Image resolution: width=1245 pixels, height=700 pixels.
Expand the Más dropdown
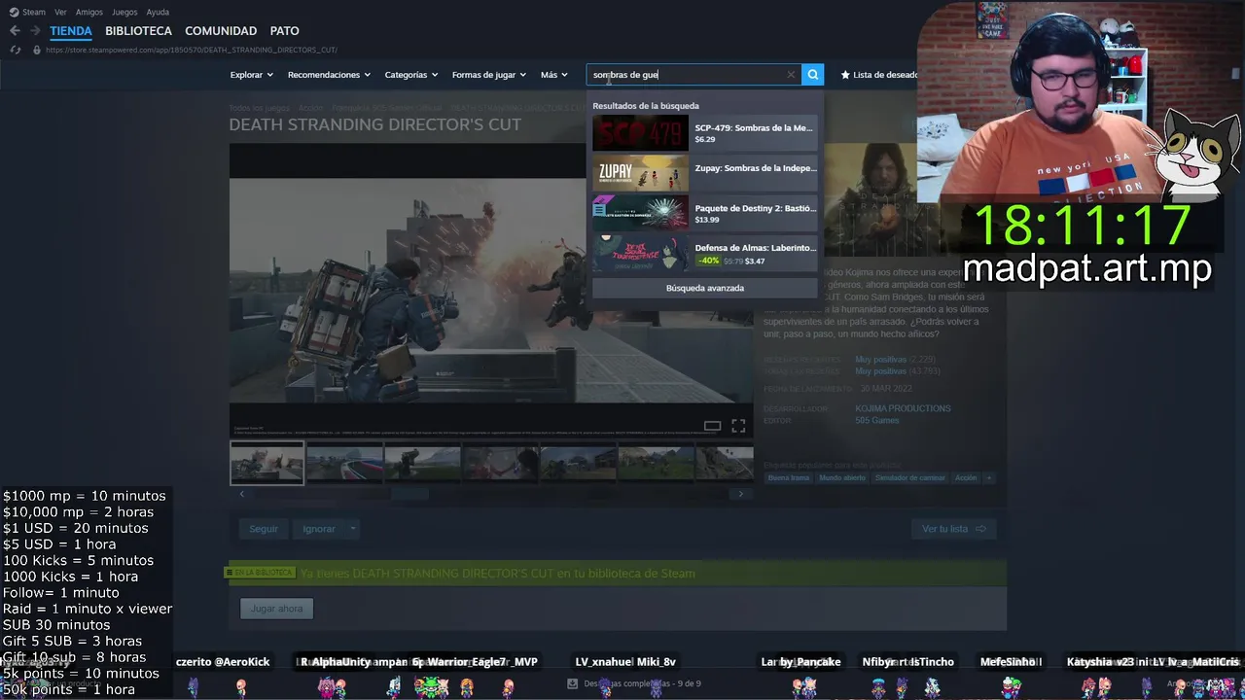point(554,75)
